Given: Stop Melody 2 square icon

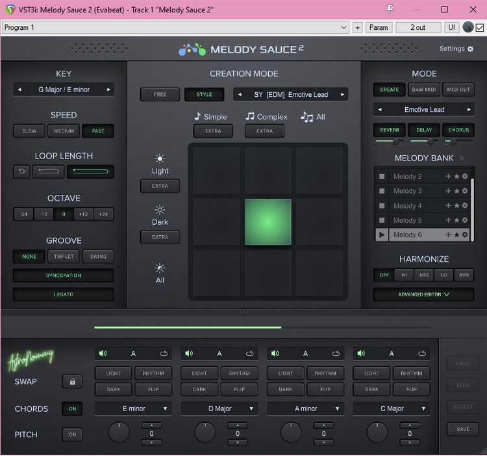Looking at the screenshot, I should click(x=382, y=177).
